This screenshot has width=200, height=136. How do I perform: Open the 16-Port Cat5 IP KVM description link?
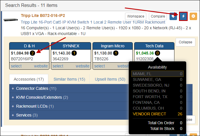93,22
